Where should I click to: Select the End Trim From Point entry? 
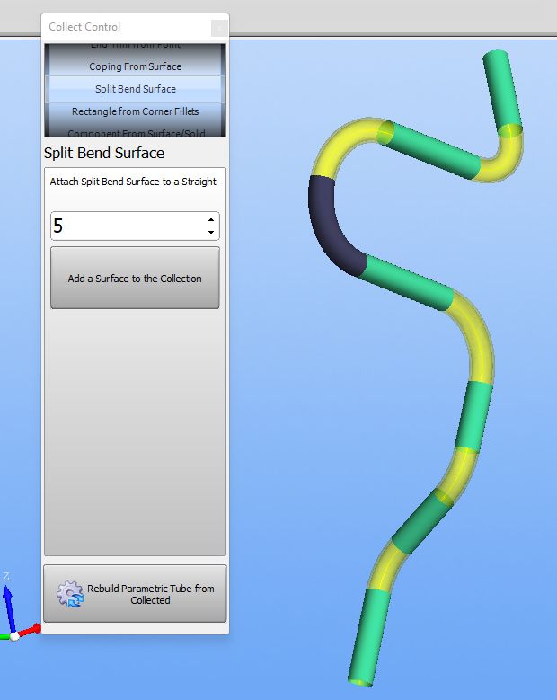[135, 45]
